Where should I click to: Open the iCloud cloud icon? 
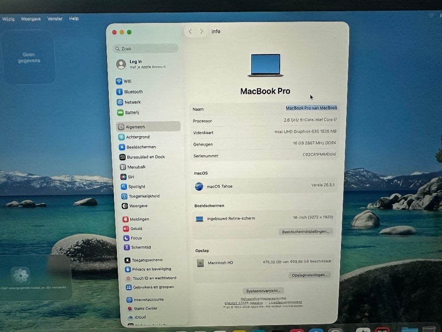tap(130, 317)
